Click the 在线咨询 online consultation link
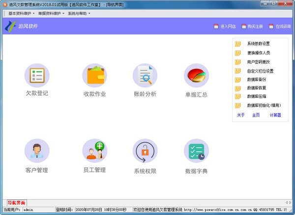295x215 pixels. (x=282, y=27)
